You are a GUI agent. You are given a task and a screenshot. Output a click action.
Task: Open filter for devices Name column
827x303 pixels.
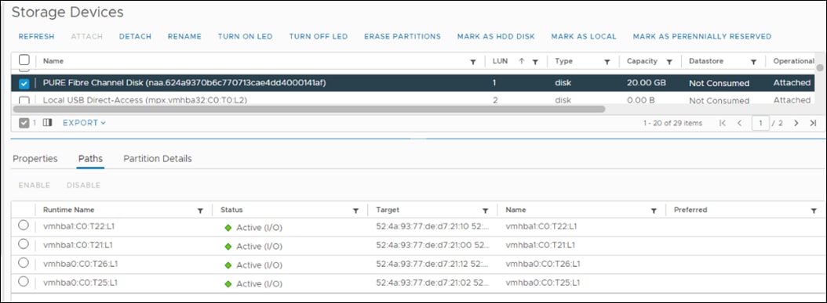click(473, 62)
